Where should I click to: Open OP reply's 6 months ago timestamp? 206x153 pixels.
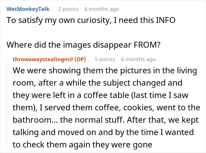138,59
